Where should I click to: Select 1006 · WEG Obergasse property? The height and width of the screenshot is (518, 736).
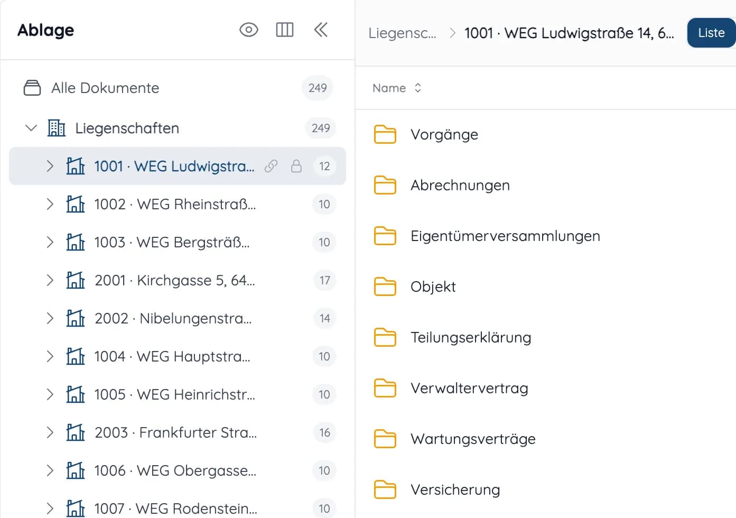178,470
